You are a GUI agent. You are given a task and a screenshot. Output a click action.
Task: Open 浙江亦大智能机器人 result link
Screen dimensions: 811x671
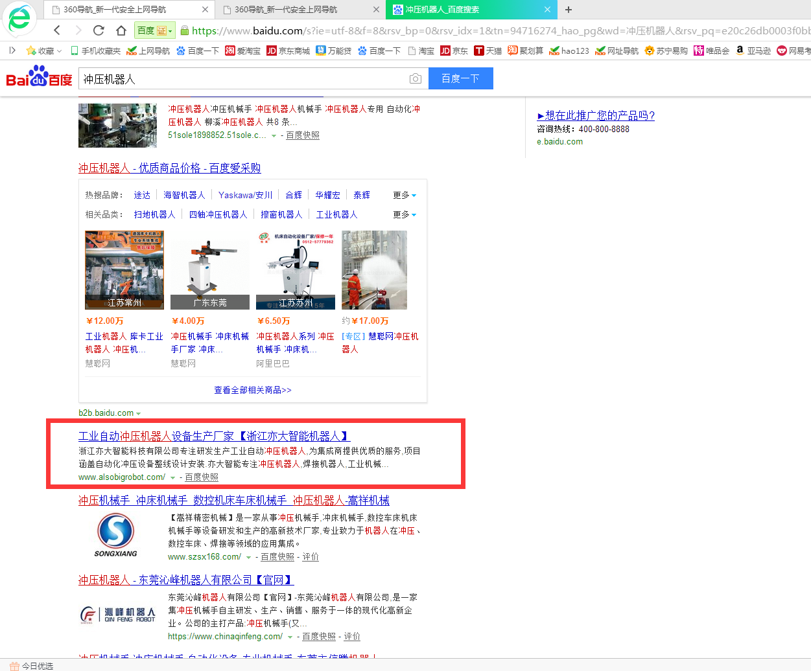click(x=215, y=436)
